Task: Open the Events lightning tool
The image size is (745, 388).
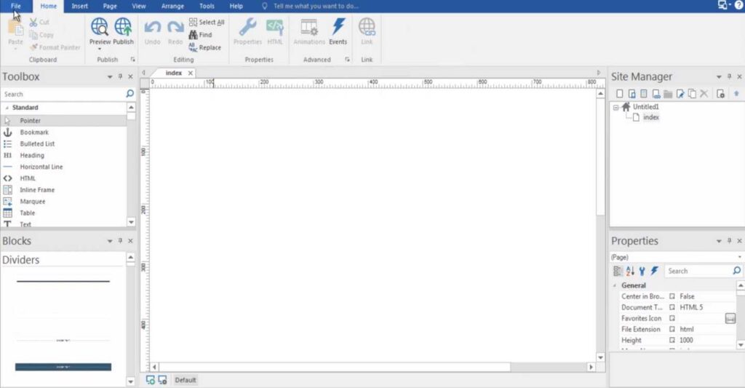Action: pos(338,31)
